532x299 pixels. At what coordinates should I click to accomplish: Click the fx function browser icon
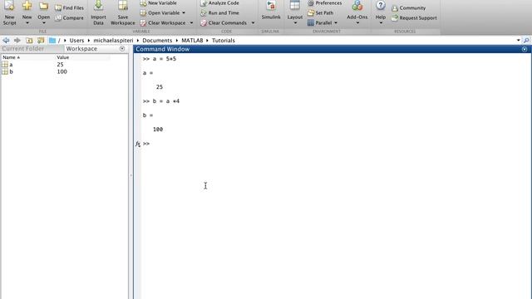click(x=138, y=144)
